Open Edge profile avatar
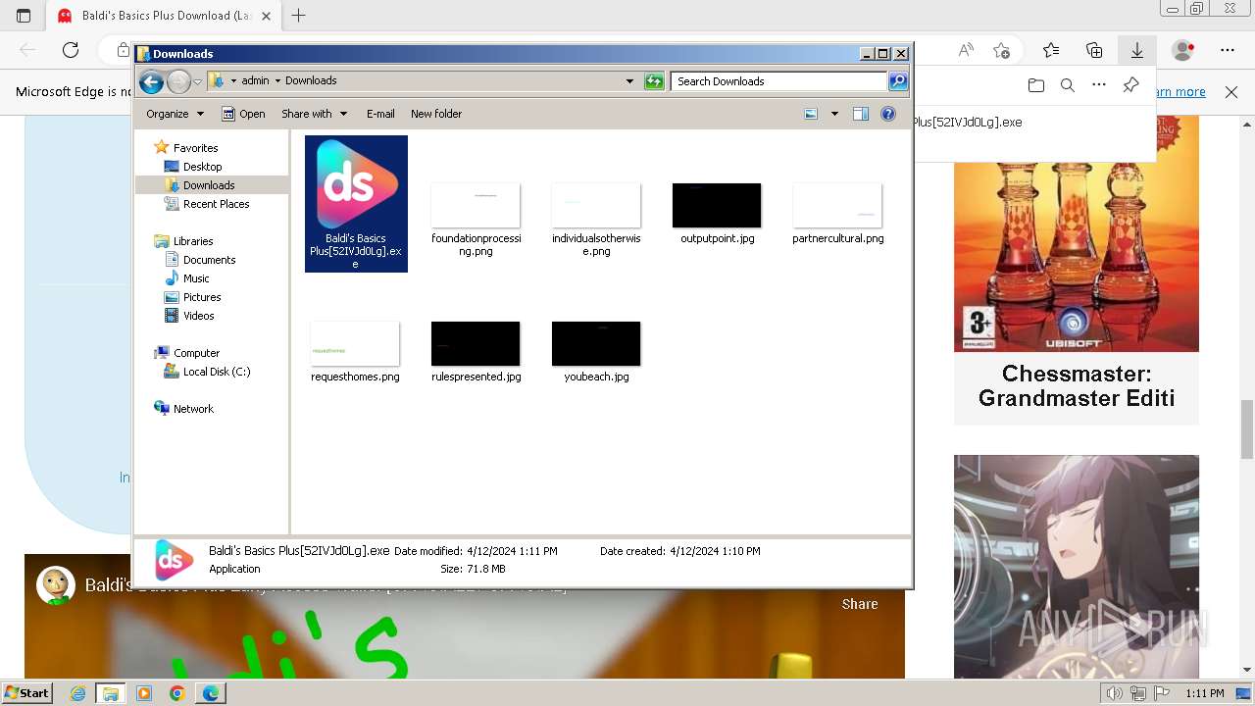Viewport: 1255px width, 706px height. point(1183,50)
